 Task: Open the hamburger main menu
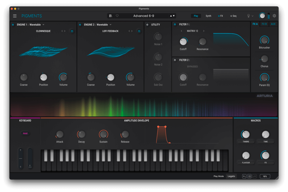[15, 16]
